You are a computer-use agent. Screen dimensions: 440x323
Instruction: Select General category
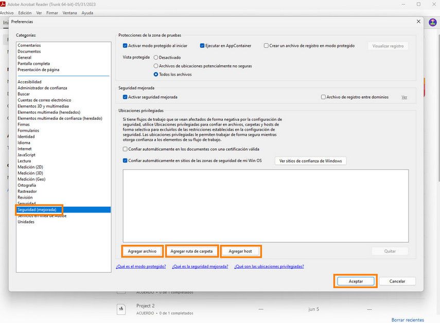click(x=24, y=58)
